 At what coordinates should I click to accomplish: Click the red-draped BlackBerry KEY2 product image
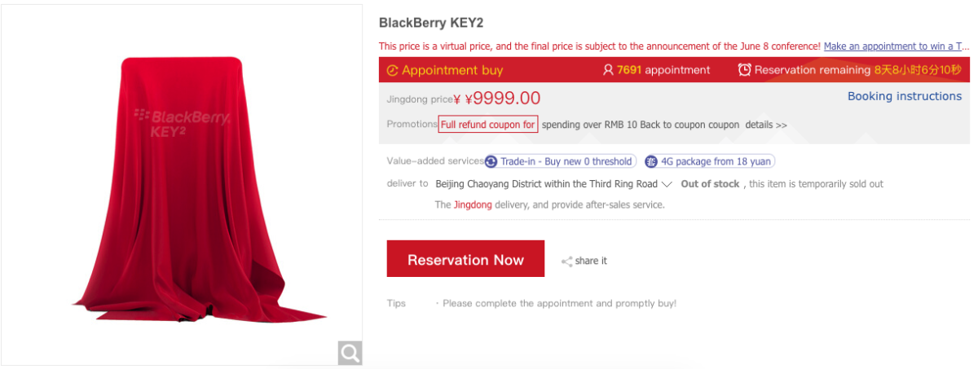click(x=182, y=187)
